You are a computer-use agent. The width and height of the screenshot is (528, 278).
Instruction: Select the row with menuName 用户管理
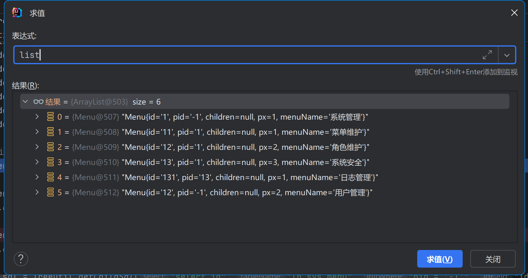[246, 192]
